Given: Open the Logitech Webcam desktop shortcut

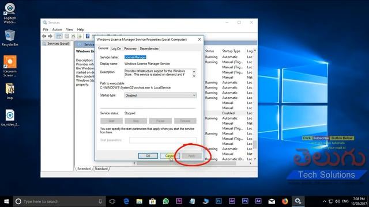Looking at the screenshot, I should click(10, 13).
